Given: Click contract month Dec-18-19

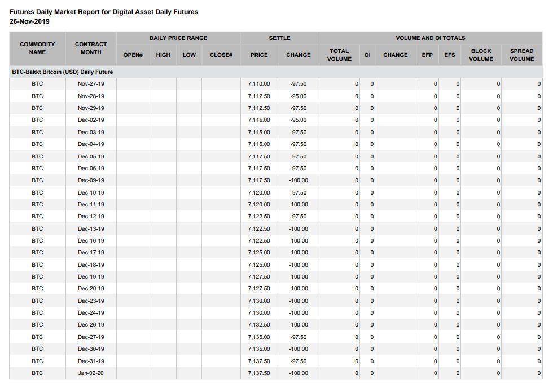Looking at the screenshot, I should pos(91,264).
